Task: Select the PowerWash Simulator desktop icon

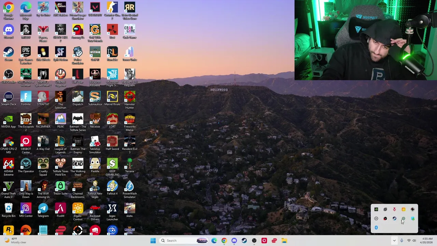Action: pos(130,189)
